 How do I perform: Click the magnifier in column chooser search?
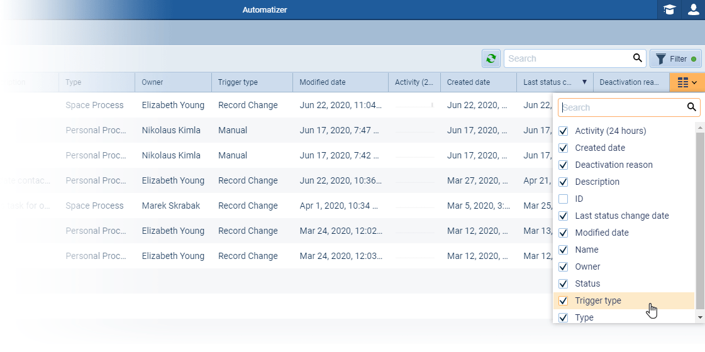[x=692, y=107]
